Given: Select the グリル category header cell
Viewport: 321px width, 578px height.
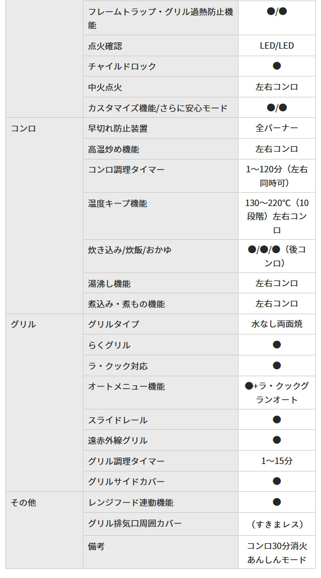Looking at the screenshot, I should click(44, 402).
